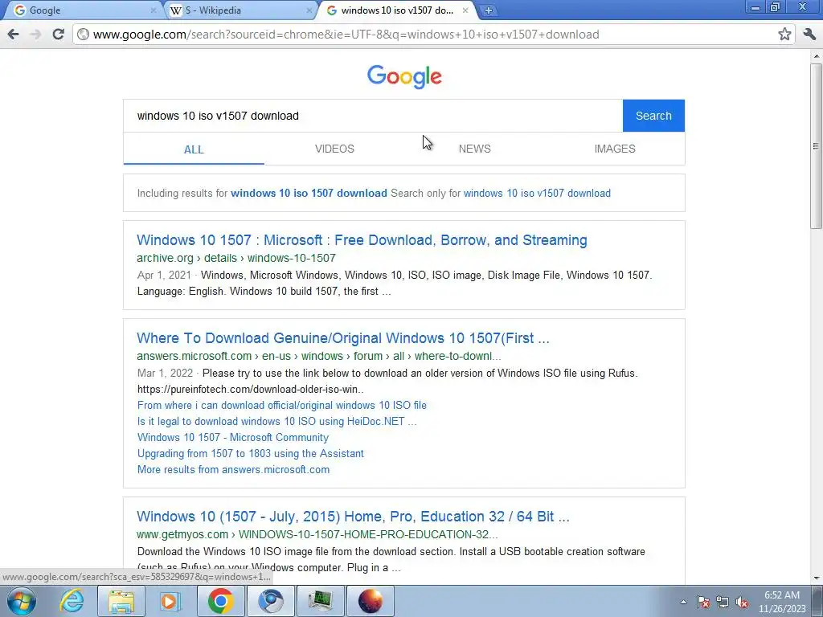Click the site info globe icon in address bar
Viewport: 823px width, 617px height.
click(x=83, y=35)
